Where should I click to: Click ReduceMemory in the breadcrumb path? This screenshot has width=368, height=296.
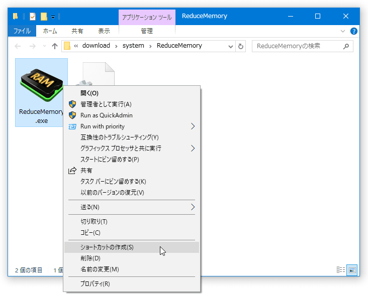point(179,46)
